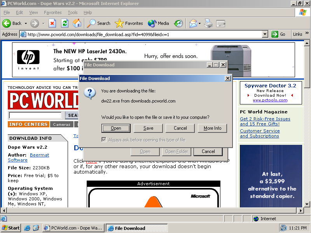Screen dimensions: 311x233
Task: Close the front File Download dialog
Action: [227, 78]
